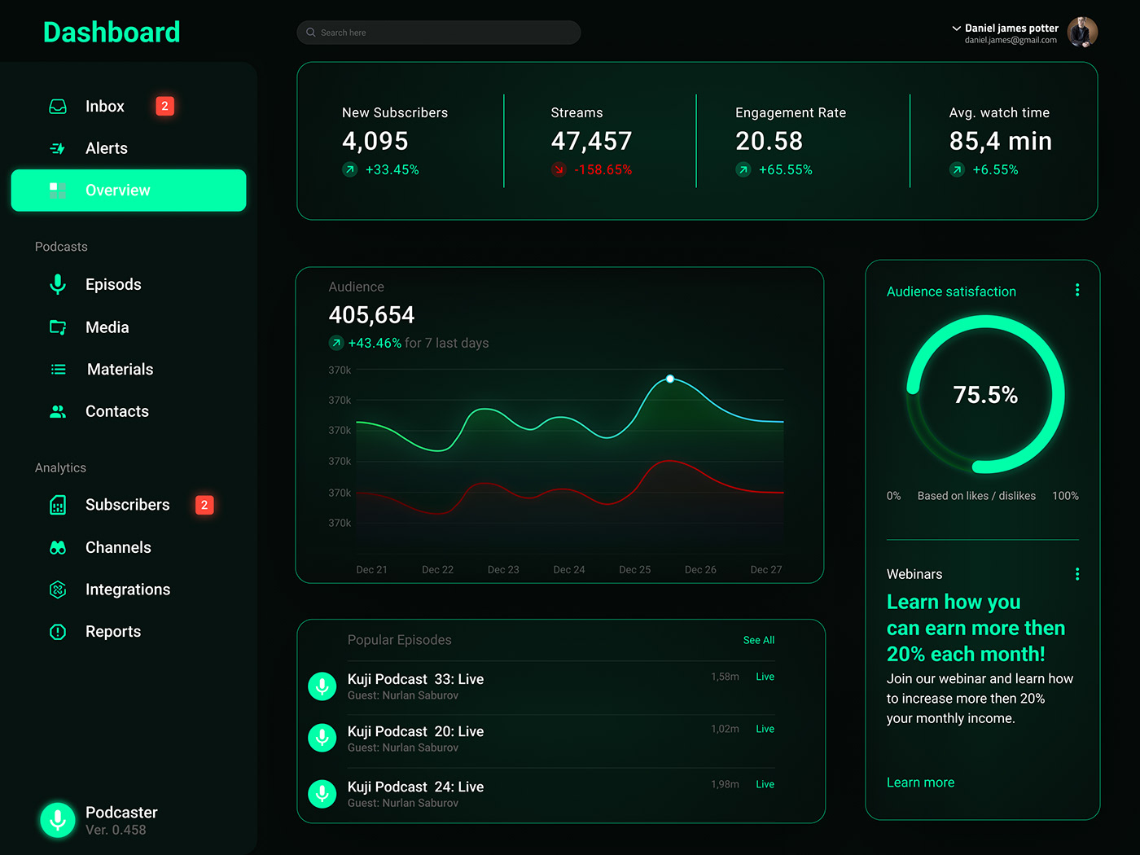Switch to the Overview section
1140x855 pixels.
click(128, 190)
